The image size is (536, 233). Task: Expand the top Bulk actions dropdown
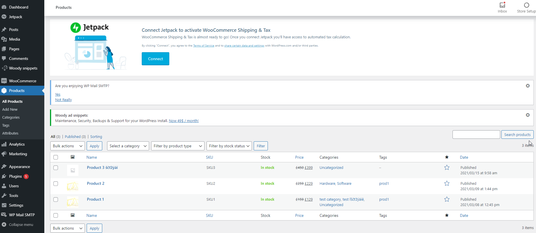[68, 146]
